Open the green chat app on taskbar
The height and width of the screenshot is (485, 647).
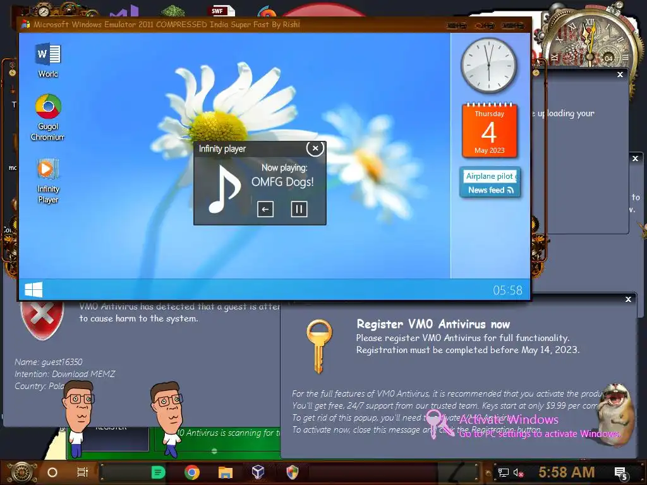[x=158, y=472]
